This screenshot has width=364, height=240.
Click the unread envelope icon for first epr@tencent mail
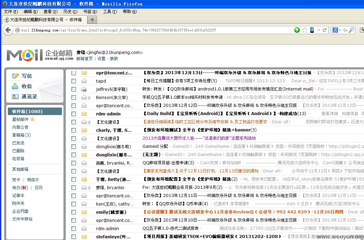point(84,73)
